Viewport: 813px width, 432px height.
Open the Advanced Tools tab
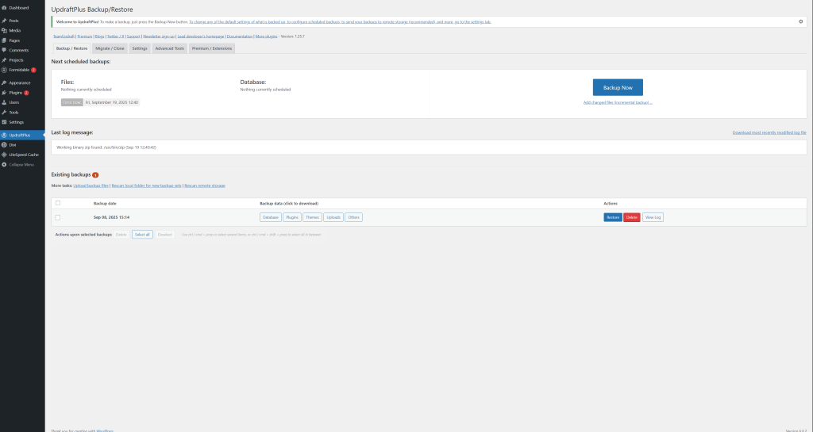(x=169, y=48)
